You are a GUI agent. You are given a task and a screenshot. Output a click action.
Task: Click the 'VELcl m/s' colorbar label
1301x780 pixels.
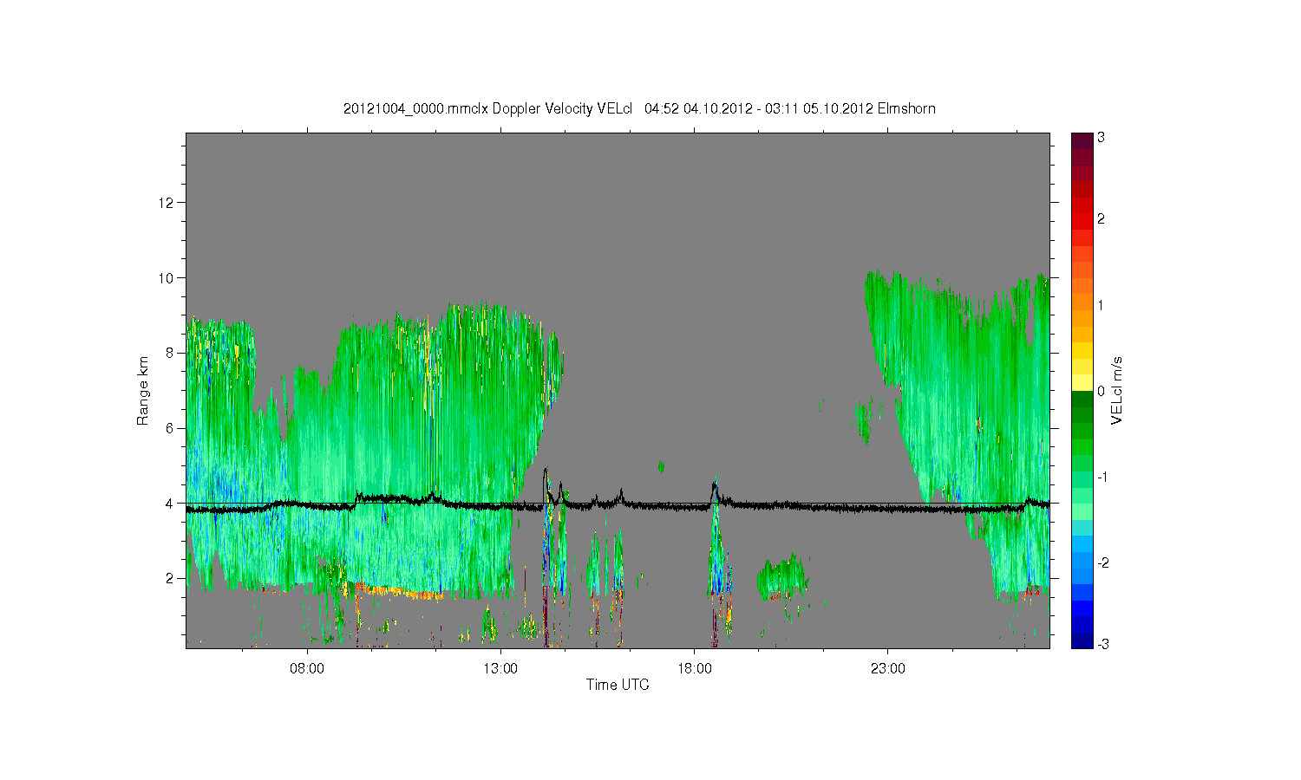click(x=1117, y=390)
